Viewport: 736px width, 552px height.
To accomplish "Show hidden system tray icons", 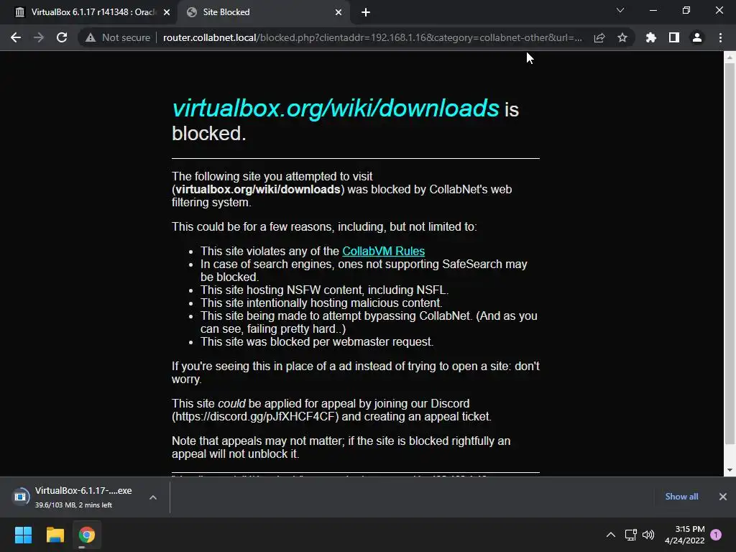I will tap(611, 535).
